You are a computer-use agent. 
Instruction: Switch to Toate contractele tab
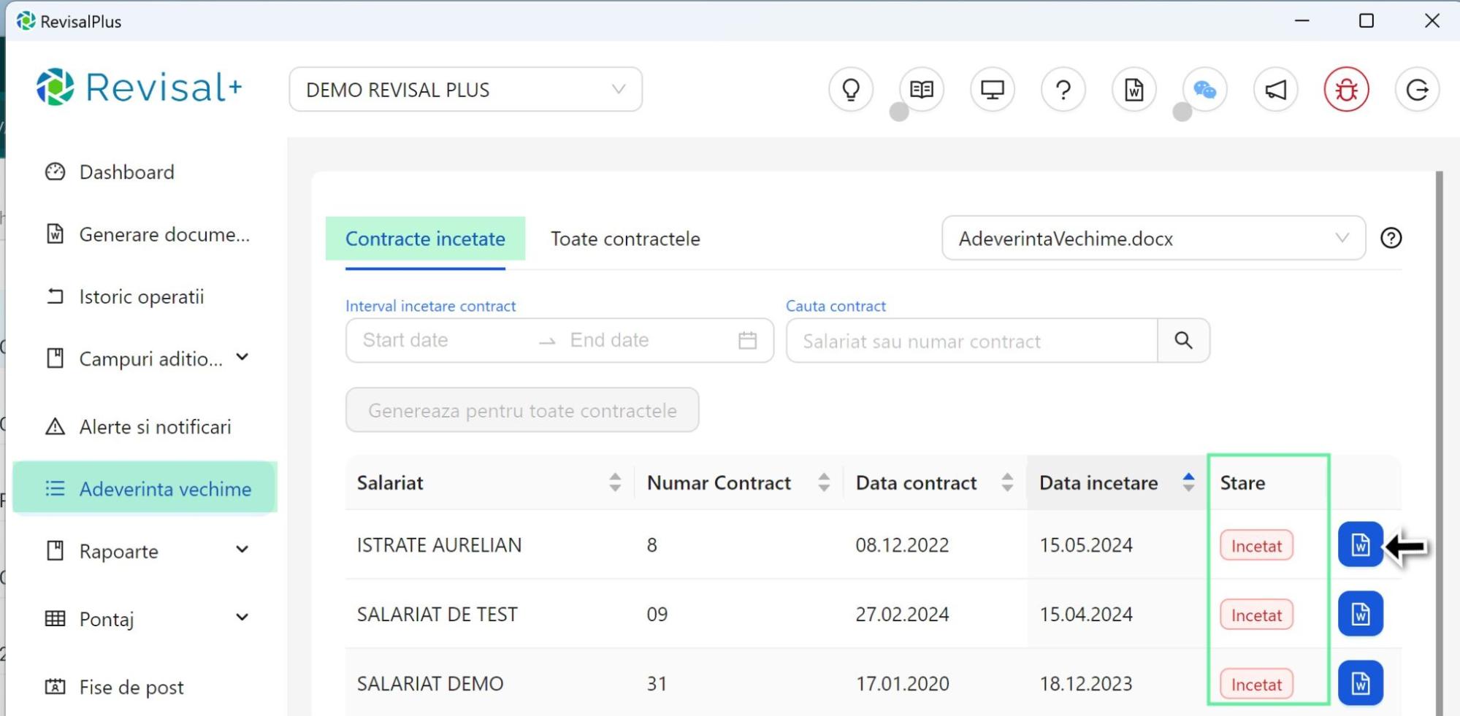tap(625, 239)
